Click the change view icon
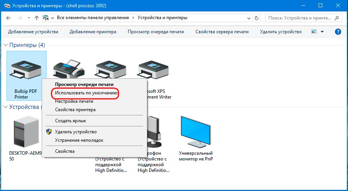 (314, 32)
